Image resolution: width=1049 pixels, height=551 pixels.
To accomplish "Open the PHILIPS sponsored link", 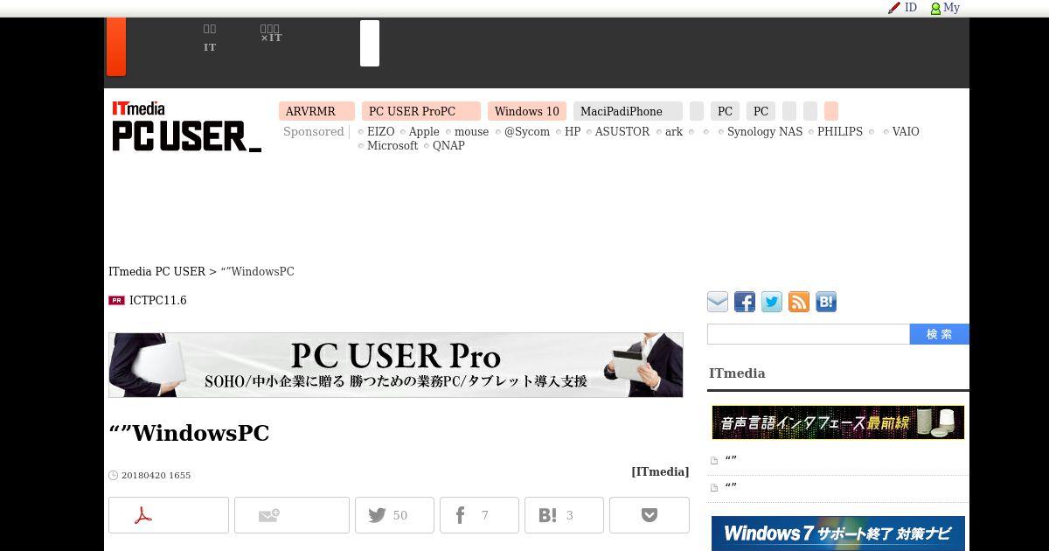I will (840, 131).
